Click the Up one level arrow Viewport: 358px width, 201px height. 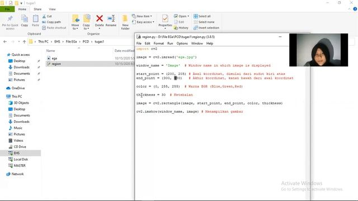click(24, 42)
